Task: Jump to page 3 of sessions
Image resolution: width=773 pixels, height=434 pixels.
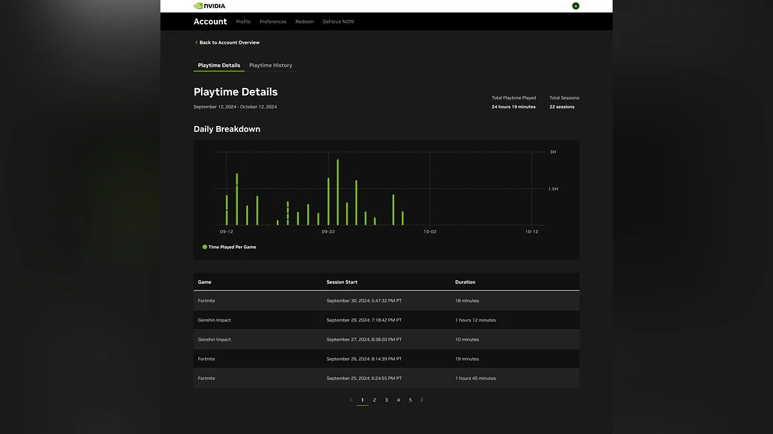Action: tap(386, 400)
